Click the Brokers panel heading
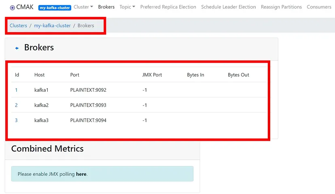Screen dimensions: 335x194 pos(39,47)
